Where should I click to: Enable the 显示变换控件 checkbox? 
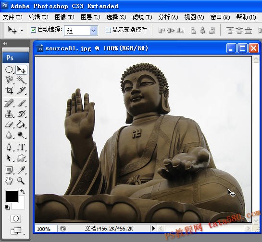[108, 30]
